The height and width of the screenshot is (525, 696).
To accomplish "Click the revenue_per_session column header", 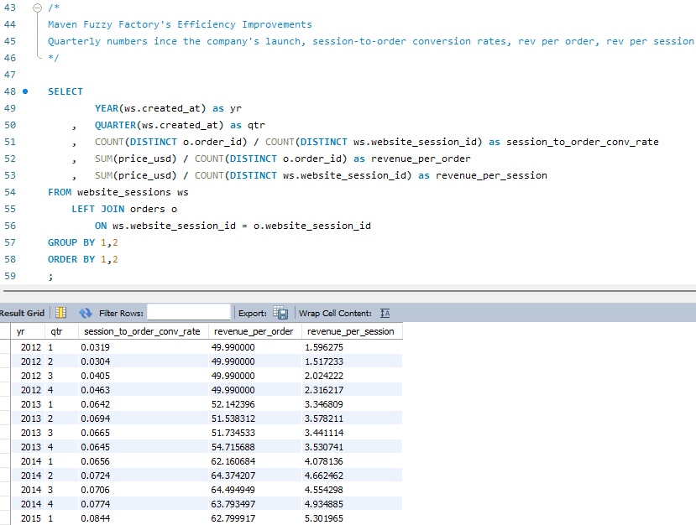I will click(351, 330).
